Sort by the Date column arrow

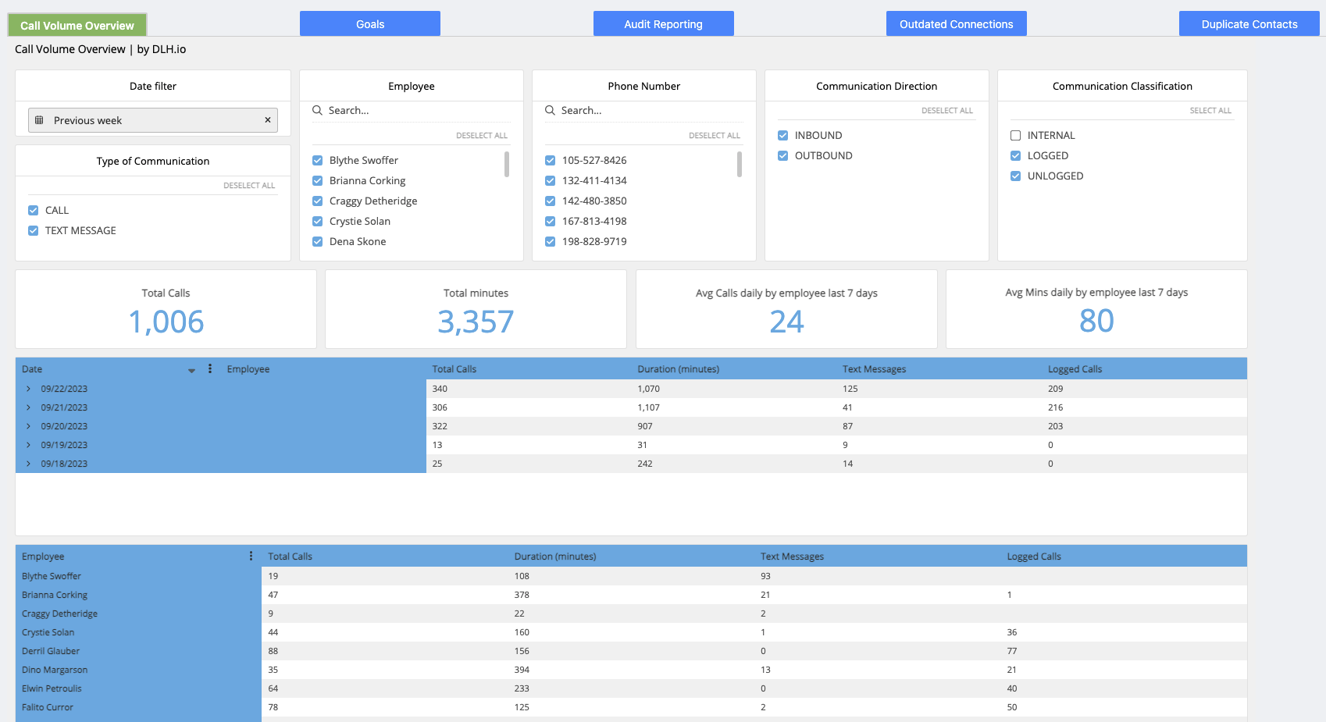point(191,370)
